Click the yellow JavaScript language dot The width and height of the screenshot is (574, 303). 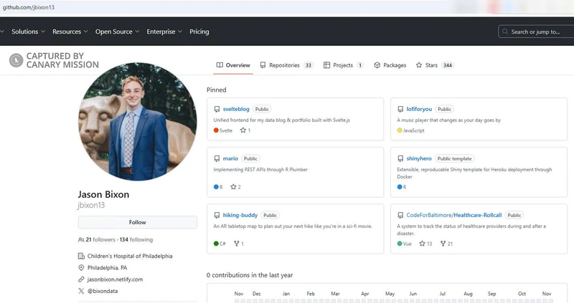[400, 130]
